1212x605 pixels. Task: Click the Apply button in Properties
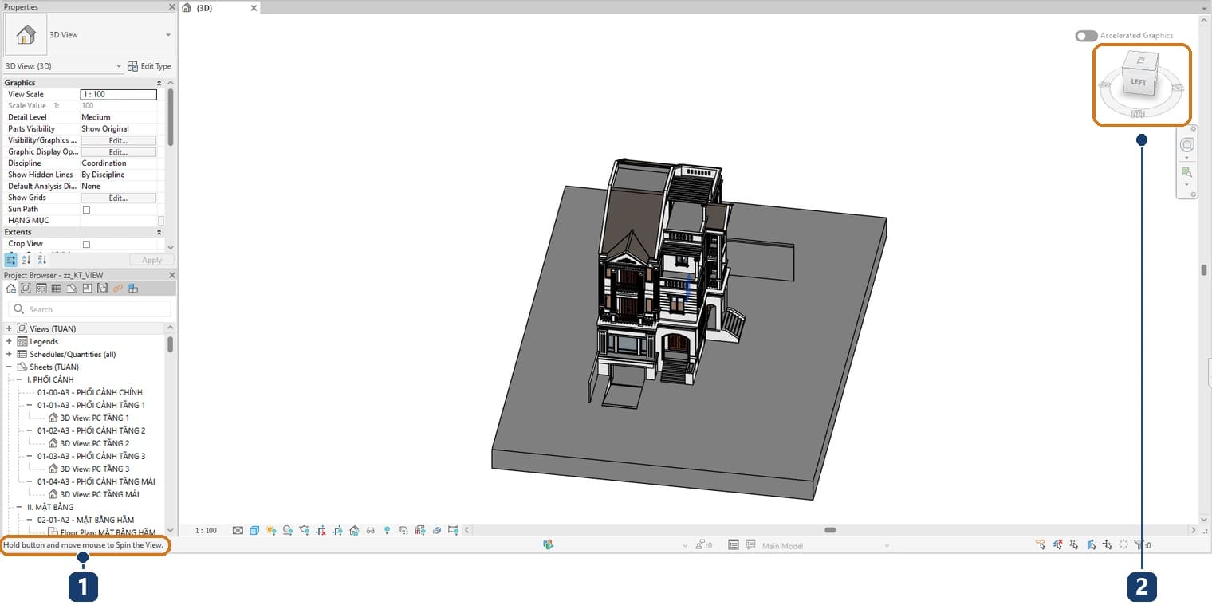[151, 260]
